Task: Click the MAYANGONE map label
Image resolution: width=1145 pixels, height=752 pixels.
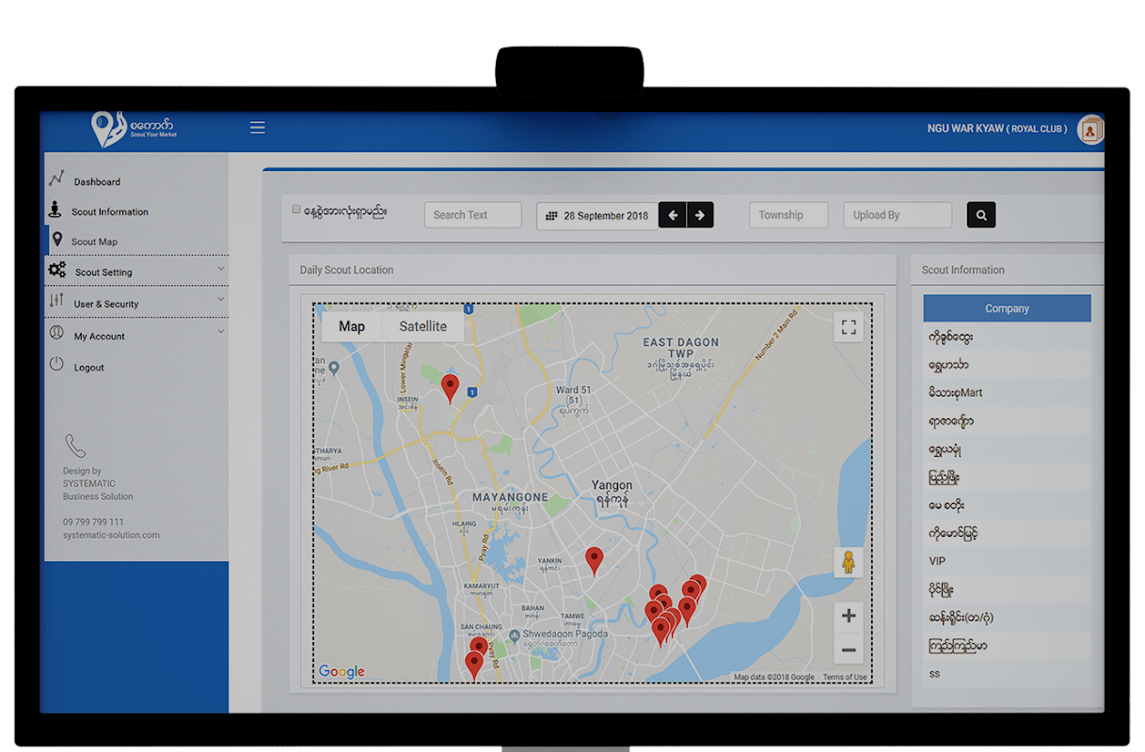Action: 510,496
